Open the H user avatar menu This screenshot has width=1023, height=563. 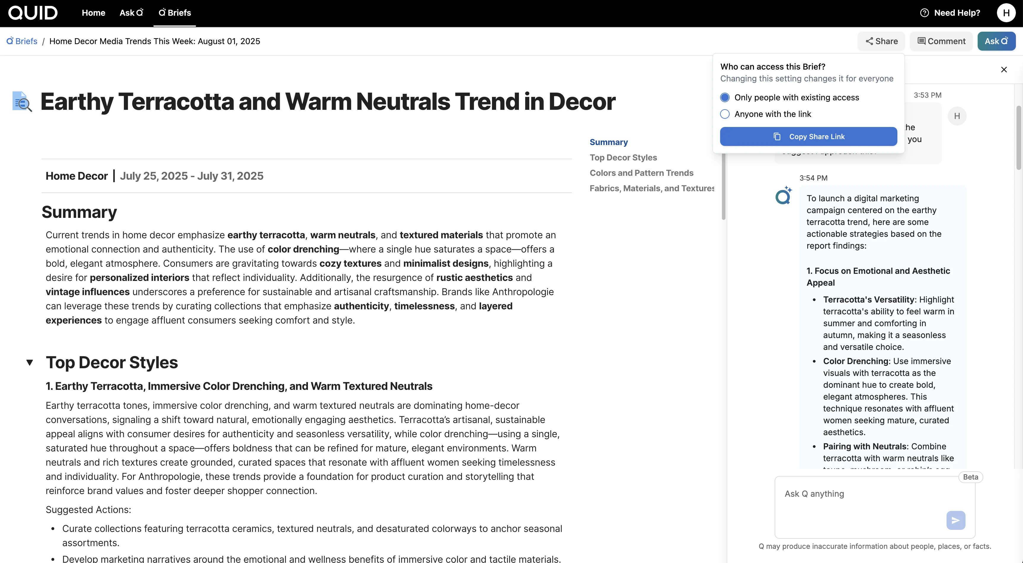tap(1006, 13)
